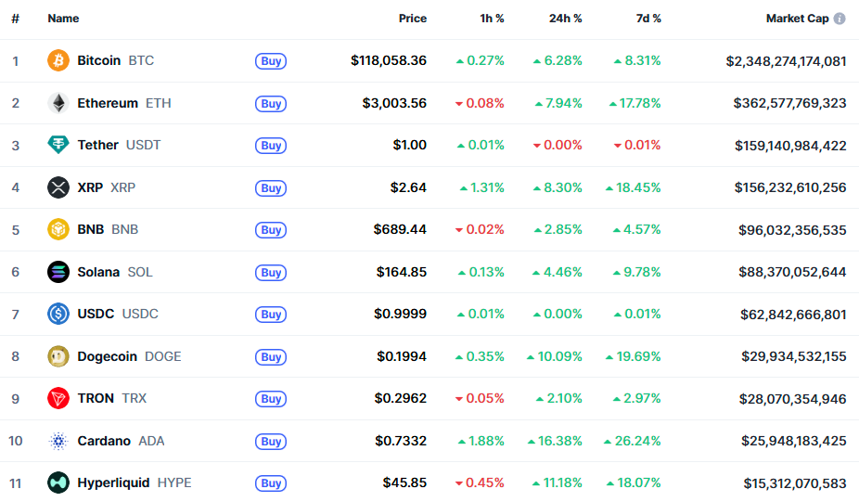The width and height of the screenshot is (859, 502).
Task: Sort table by Name column header
Action: tap(63, 19)
